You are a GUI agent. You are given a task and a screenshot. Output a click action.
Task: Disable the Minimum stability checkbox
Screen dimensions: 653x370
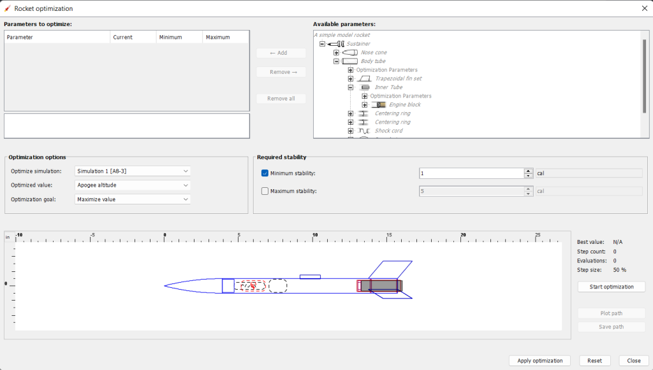click(x=265, y=173)
